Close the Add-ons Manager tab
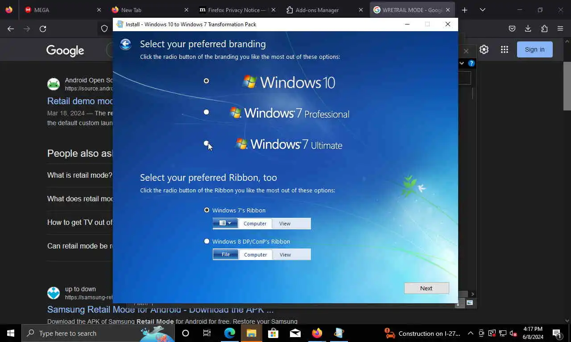 coord(361,10)
